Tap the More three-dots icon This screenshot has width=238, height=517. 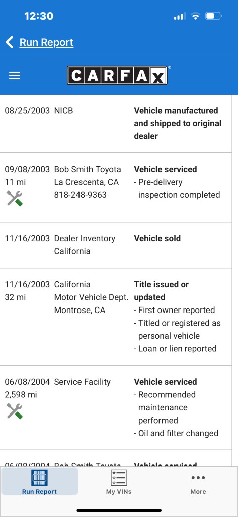click(x=198, y=478)
